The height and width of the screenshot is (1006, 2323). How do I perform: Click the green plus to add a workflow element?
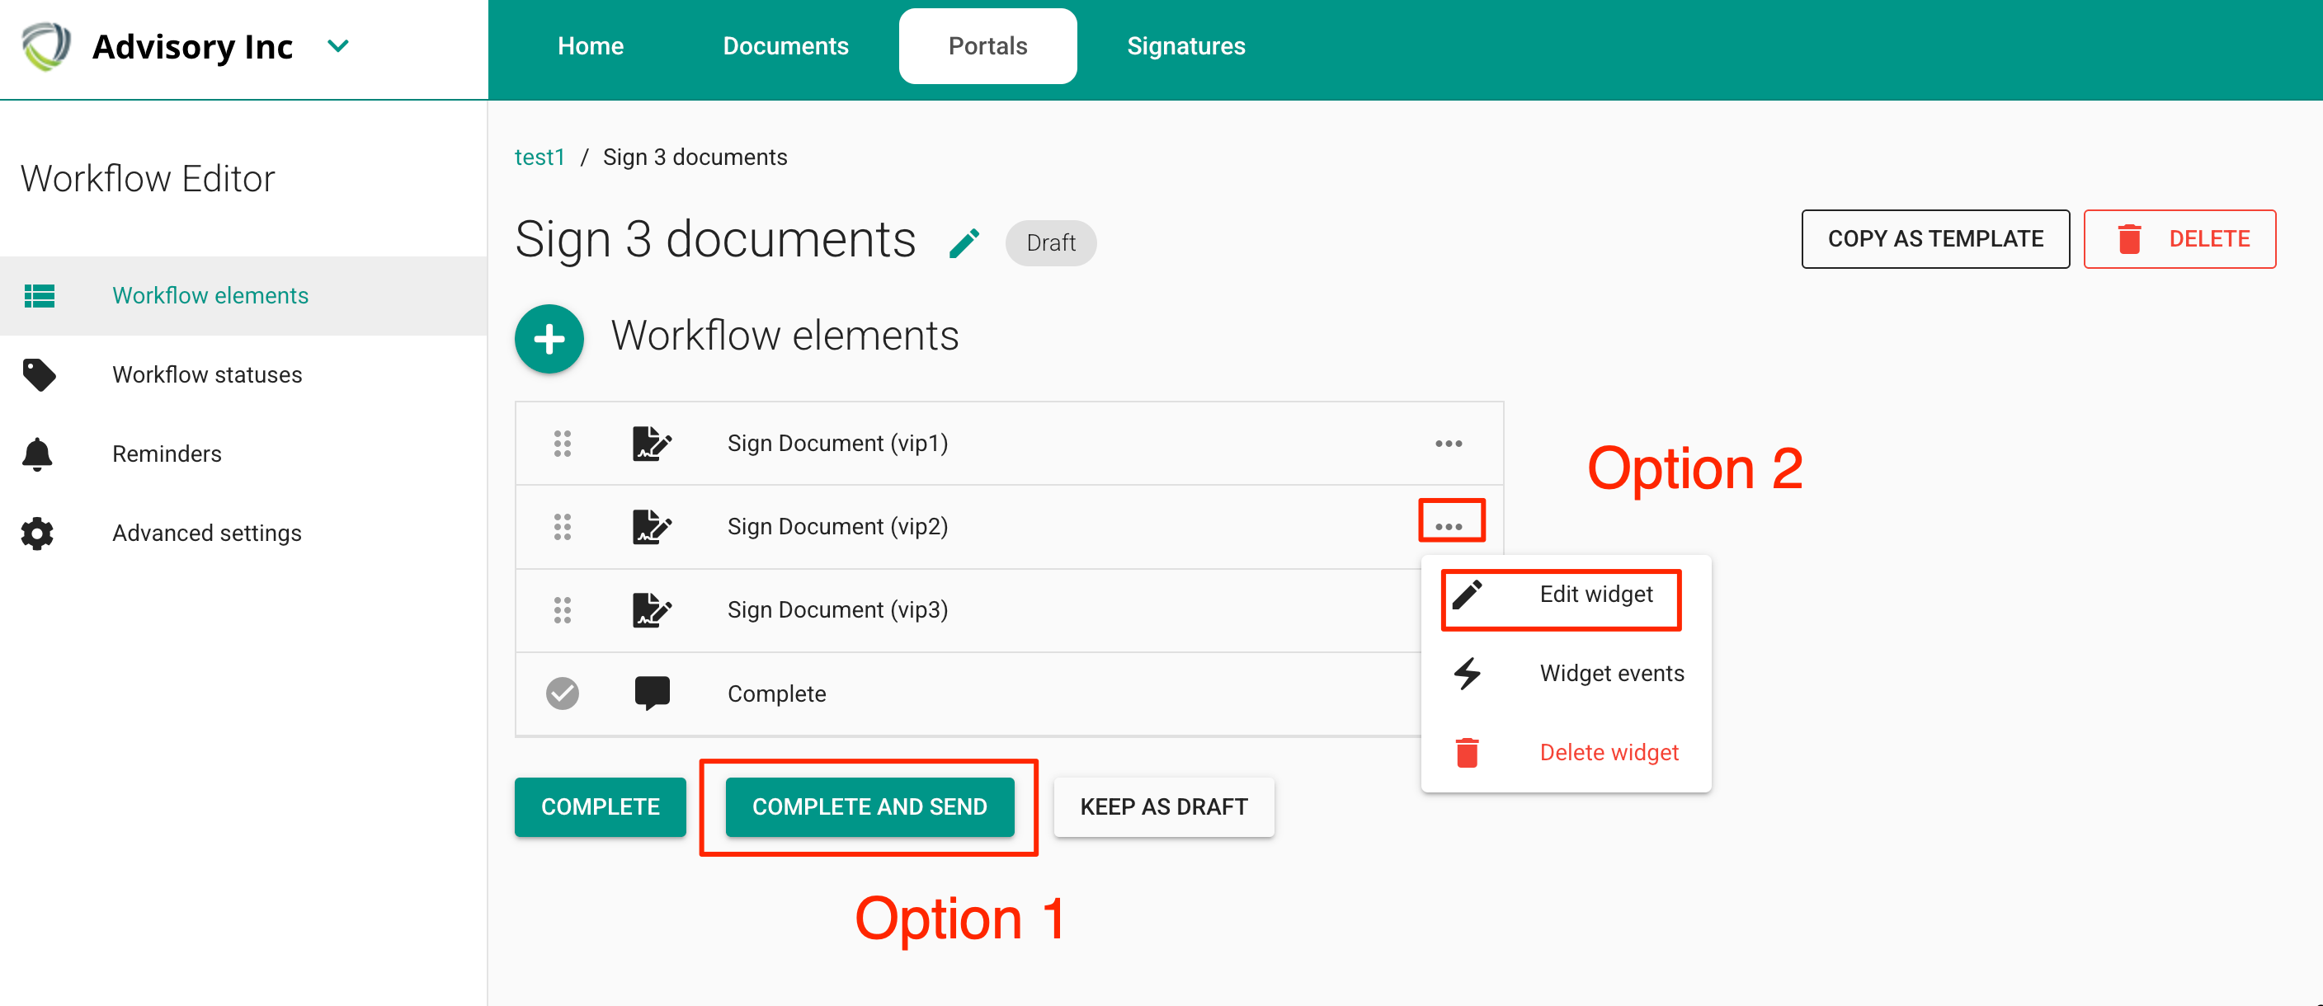(x=549, y=338)
